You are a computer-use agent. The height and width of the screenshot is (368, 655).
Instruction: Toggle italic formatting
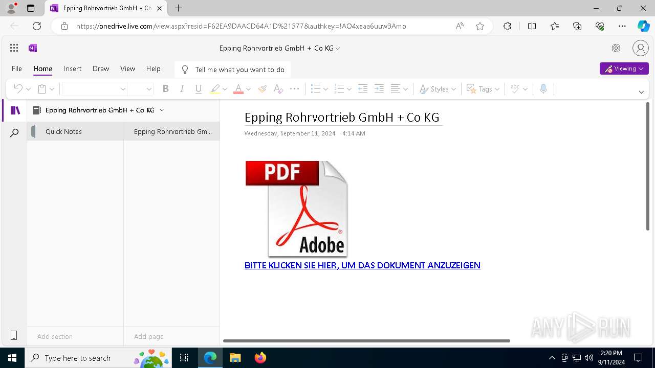click(182, 89)
